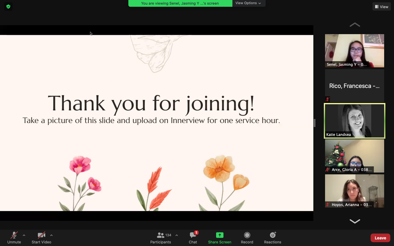Select Hoyos, Arianna video thumbnail

pyautogui.click(x=355, y=191)
